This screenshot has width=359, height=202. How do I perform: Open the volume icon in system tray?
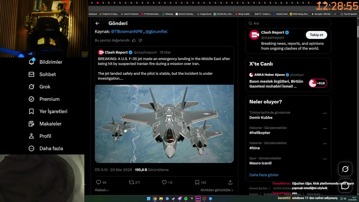(x=345, y=199)
